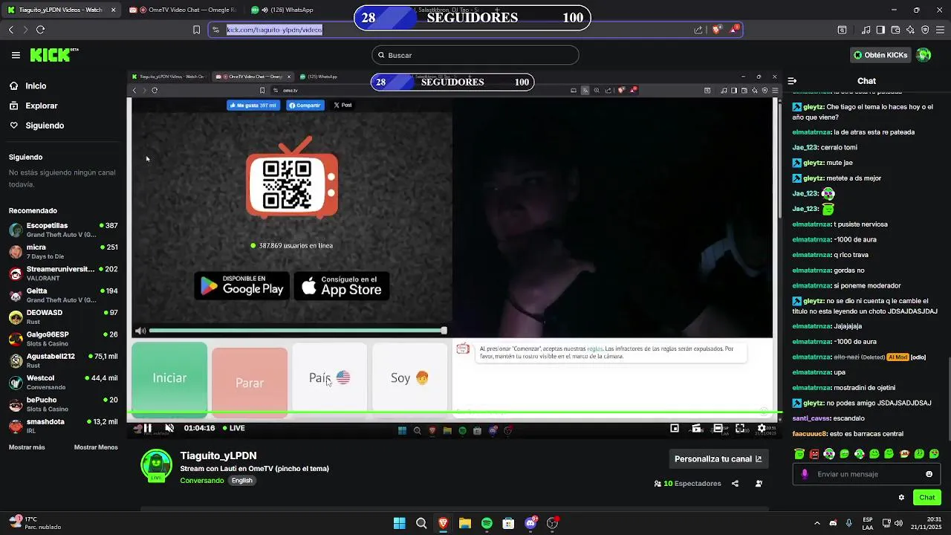951x535 pixels.
Task: Click the English language tag
Action: coord(242,481)
